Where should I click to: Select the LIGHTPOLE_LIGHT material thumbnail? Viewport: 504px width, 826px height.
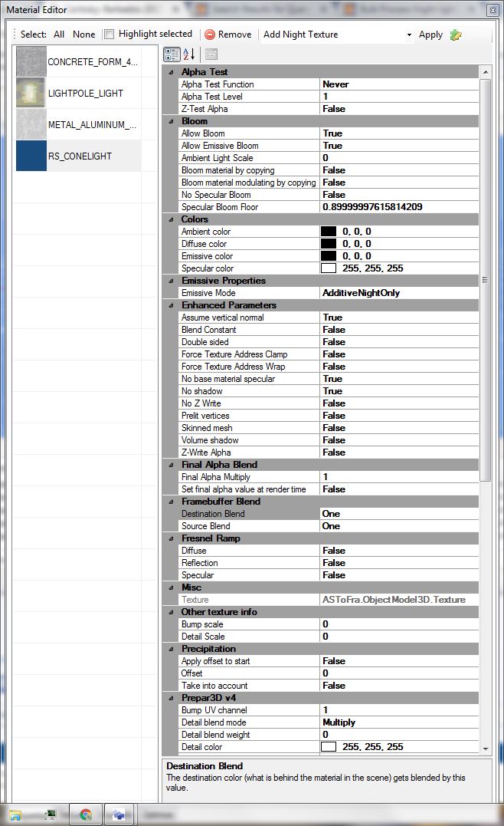31,93
